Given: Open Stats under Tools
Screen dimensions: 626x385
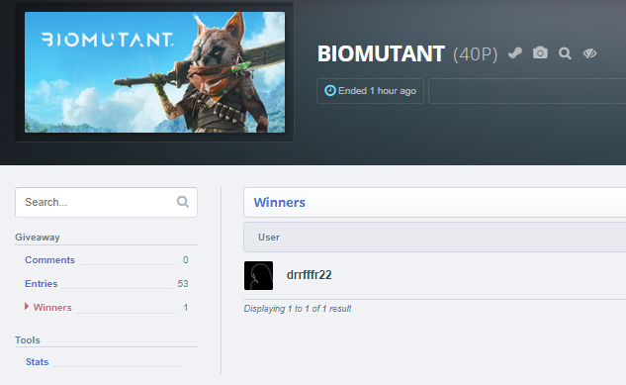Looking at the screenshot, I should (x=38, y=362).
